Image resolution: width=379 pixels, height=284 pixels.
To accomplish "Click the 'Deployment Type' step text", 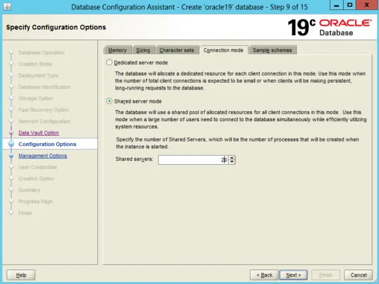I will 39,76.
